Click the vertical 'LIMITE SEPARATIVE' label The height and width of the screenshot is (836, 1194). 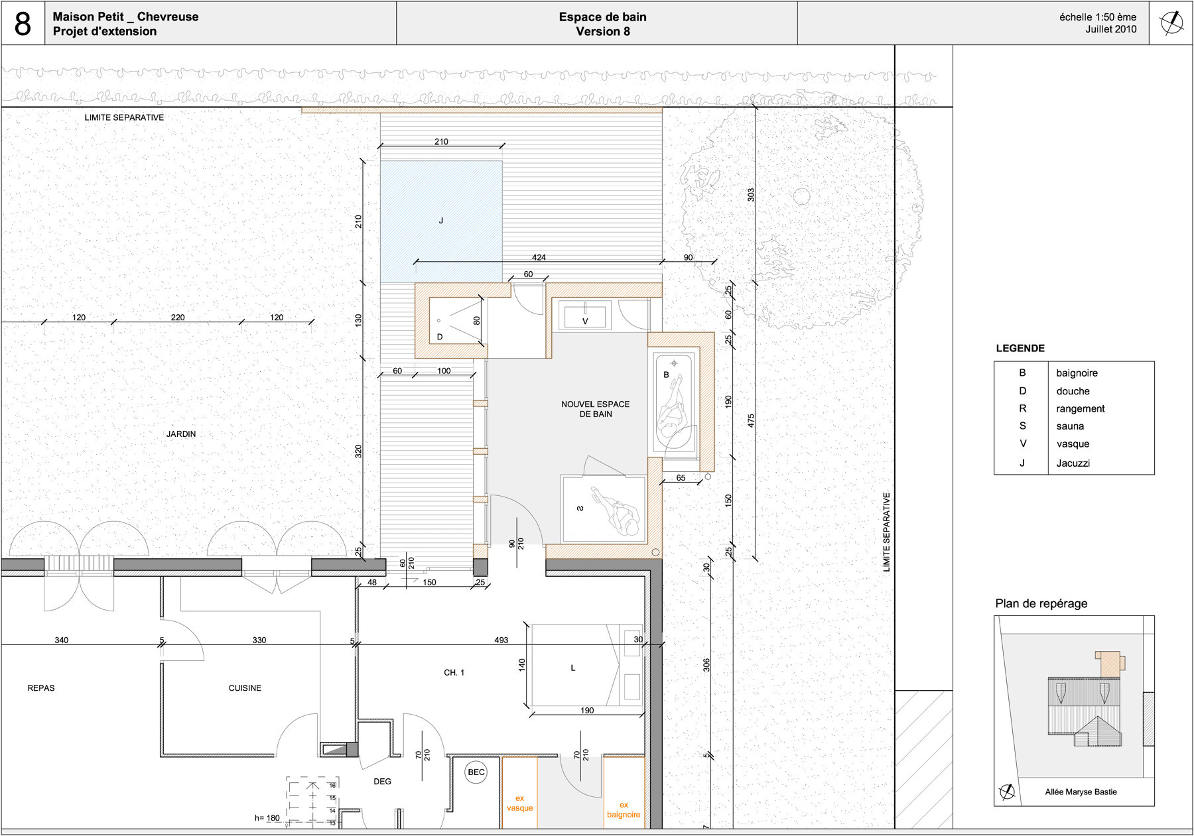(887, 532)
